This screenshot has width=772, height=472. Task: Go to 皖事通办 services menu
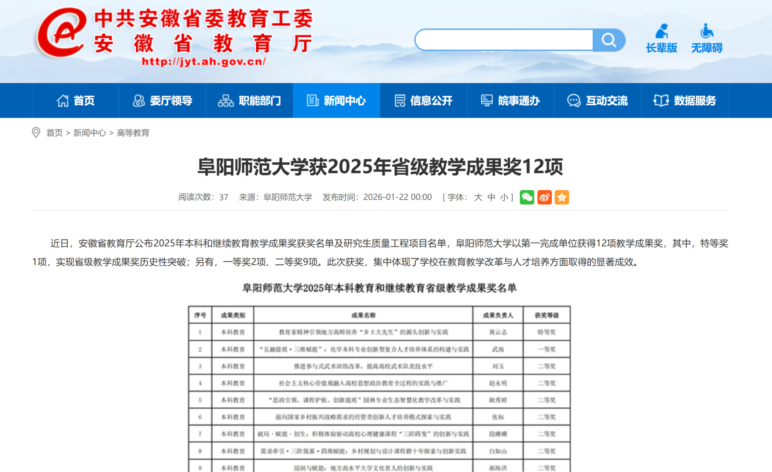[x=510, y=101]
